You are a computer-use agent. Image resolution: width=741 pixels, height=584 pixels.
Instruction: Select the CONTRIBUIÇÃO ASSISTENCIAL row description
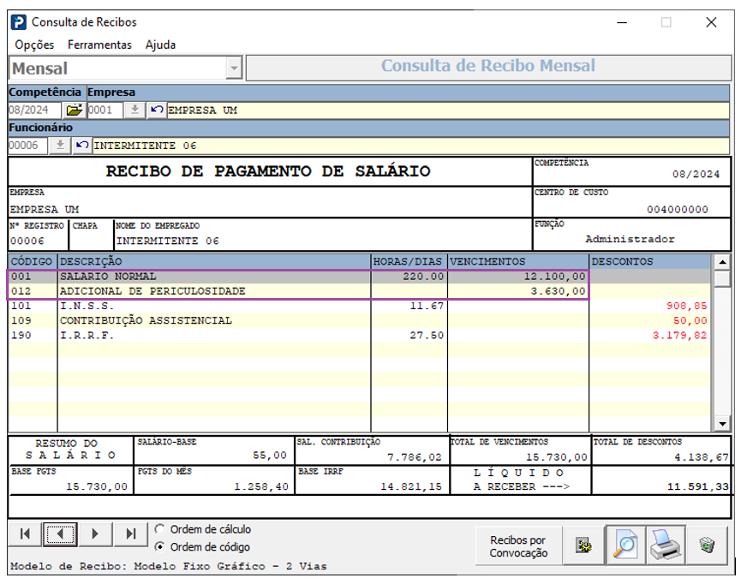[x=146, y=320]
